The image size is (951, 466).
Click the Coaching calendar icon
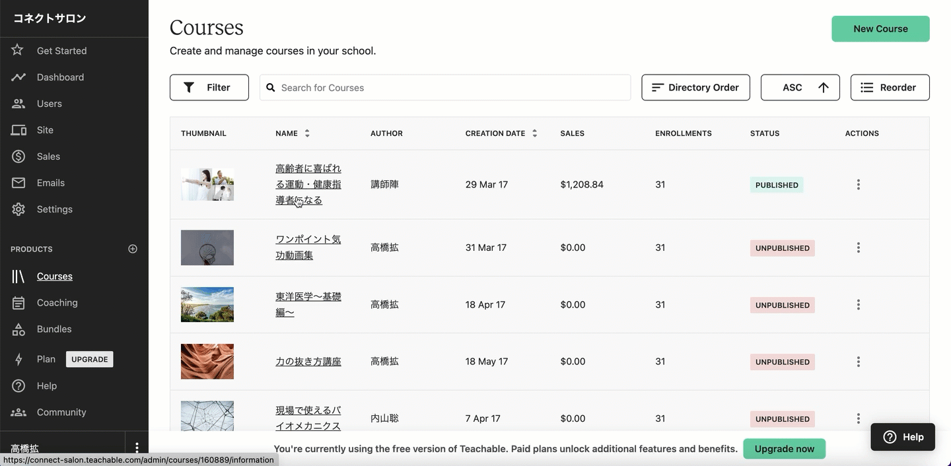pos(18,303)
